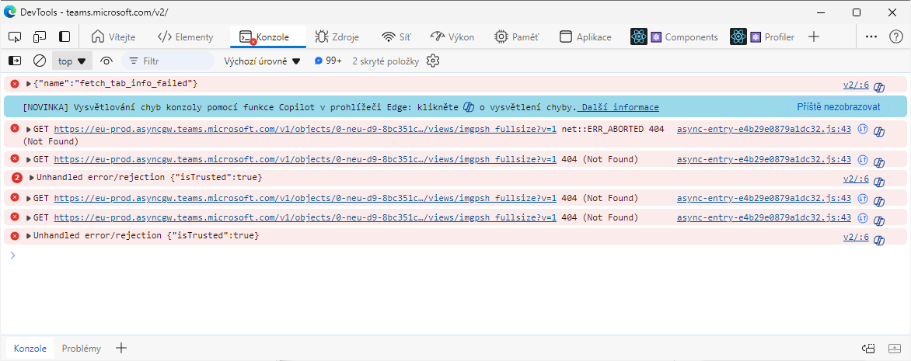
Task: Switch to the Síť network tab
Action: coord(396,36)
